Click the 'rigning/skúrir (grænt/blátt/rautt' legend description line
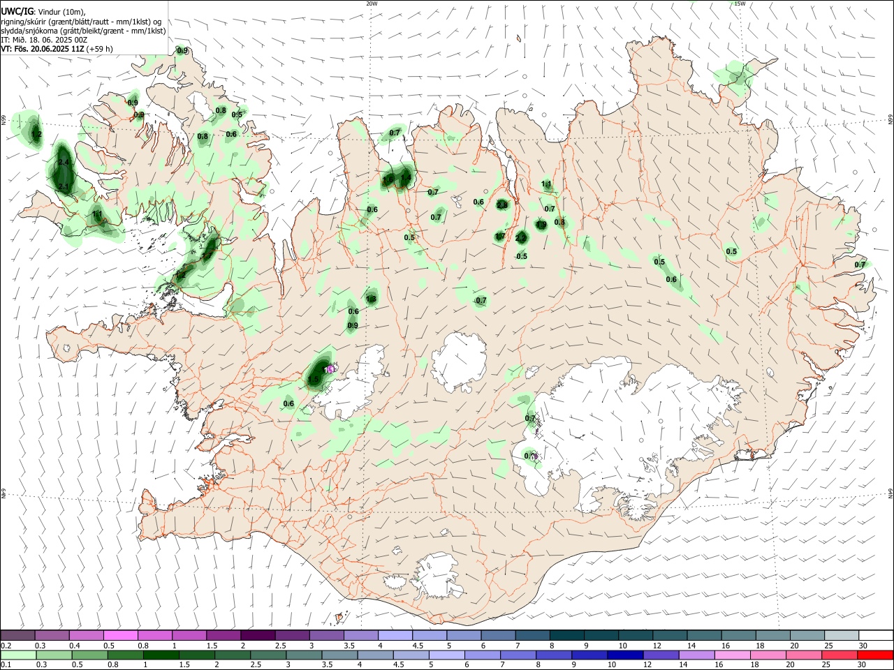Viewport: 894px width, 670px height. coord(80,21)
